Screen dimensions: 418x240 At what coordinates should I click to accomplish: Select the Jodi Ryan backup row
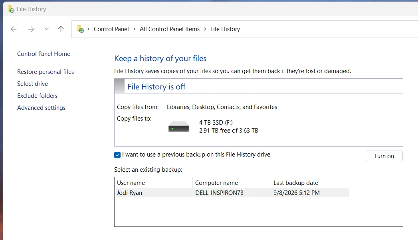(x=232, y=193)
